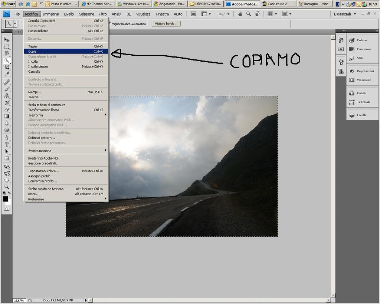Screen dimensions: 380x304
Task: Open the Livelli panel
Action: [x=361, y=115]
